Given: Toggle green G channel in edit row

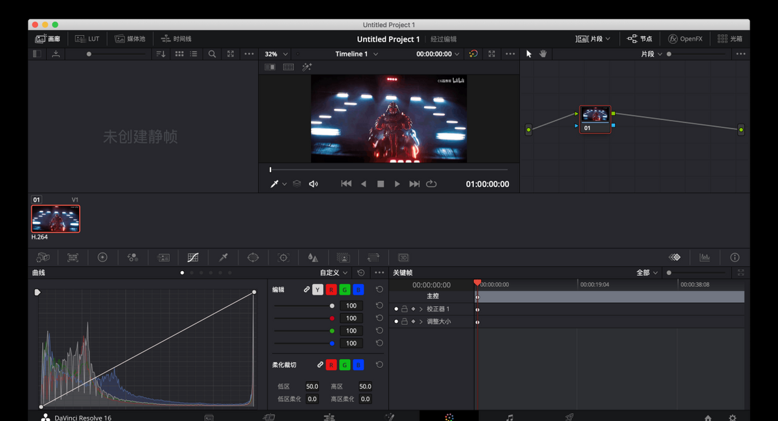Looking at the screenshot, I should pyautogui.click(x=345, y=289).
